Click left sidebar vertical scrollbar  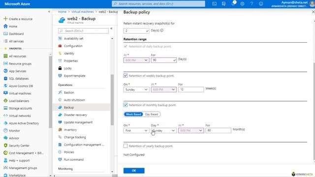point(50,92)
